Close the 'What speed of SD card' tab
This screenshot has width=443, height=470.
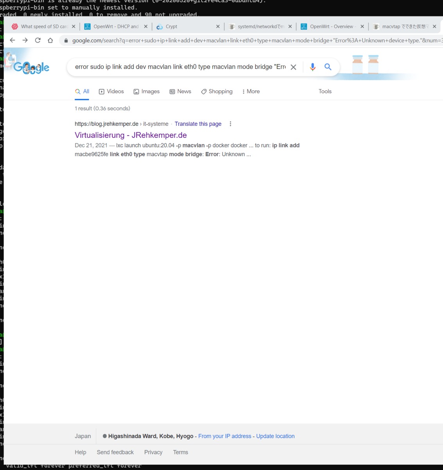74,27
